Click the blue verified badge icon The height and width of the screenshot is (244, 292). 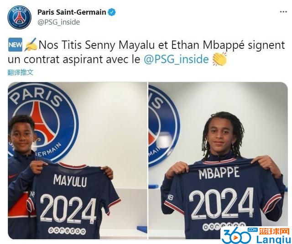click(112, 12)
